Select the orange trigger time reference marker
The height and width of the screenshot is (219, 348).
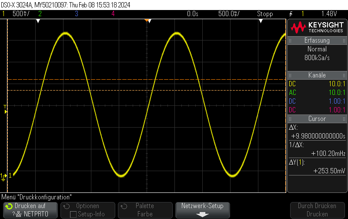pyautogui.click(x=147, y=20)
